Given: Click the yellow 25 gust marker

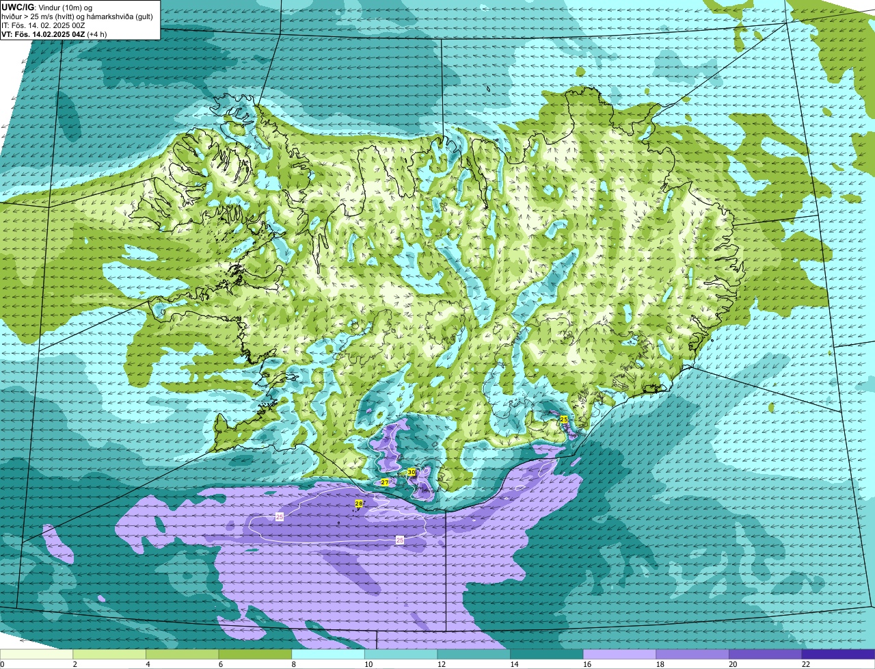Looking at the screenshot, I should [564, 419].
